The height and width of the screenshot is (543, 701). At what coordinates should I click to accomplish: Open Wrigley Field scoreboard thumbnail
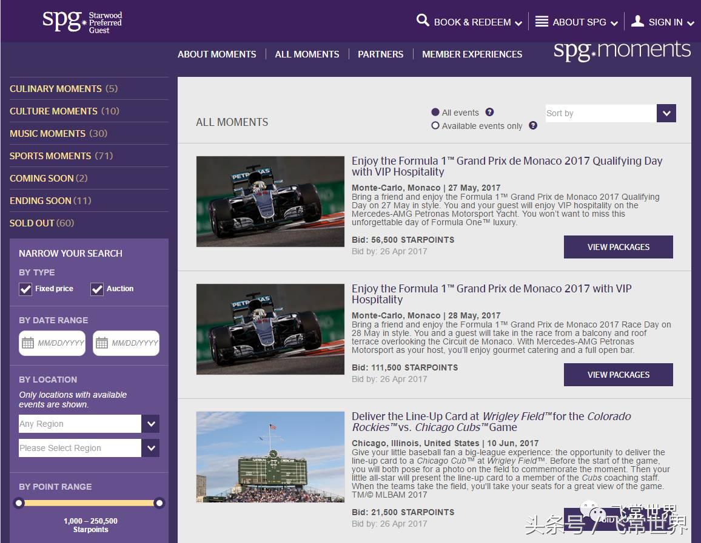click(x=270, y=457)
